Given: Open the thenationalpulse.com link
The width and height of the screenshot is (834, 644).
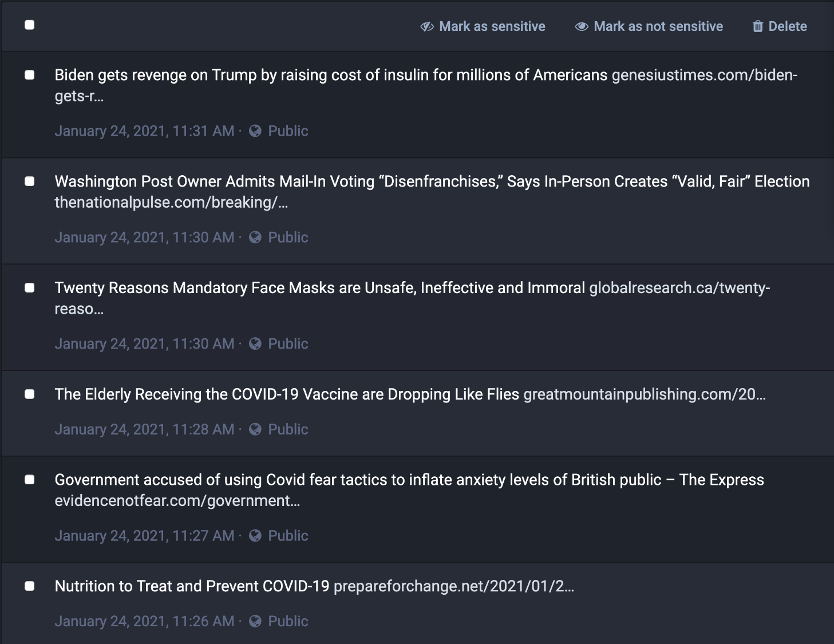Looking at the screenshot, I should click(171, 203).
